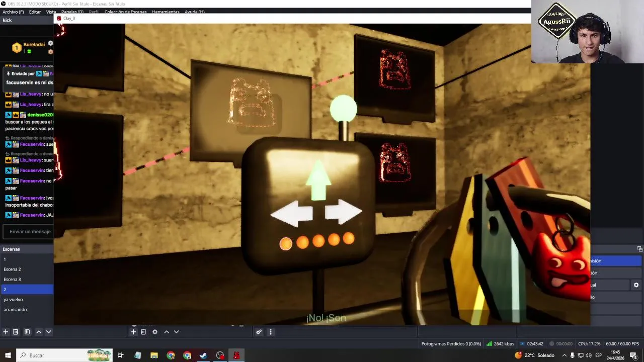Image resolution: width=644 pixels, height=362 pixels.
Task: Open the Archivo (F) menu
Action: point(13,12)
